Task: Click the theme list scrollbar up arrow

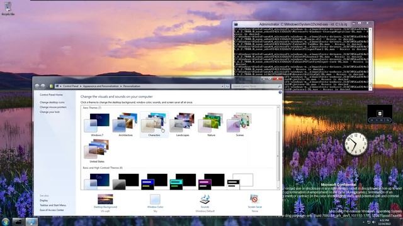Action: coord(278,107)
